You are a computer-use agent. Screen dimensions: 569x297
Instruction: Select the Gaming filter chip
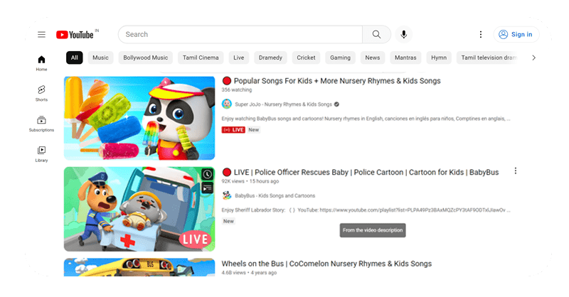[340, 58]
